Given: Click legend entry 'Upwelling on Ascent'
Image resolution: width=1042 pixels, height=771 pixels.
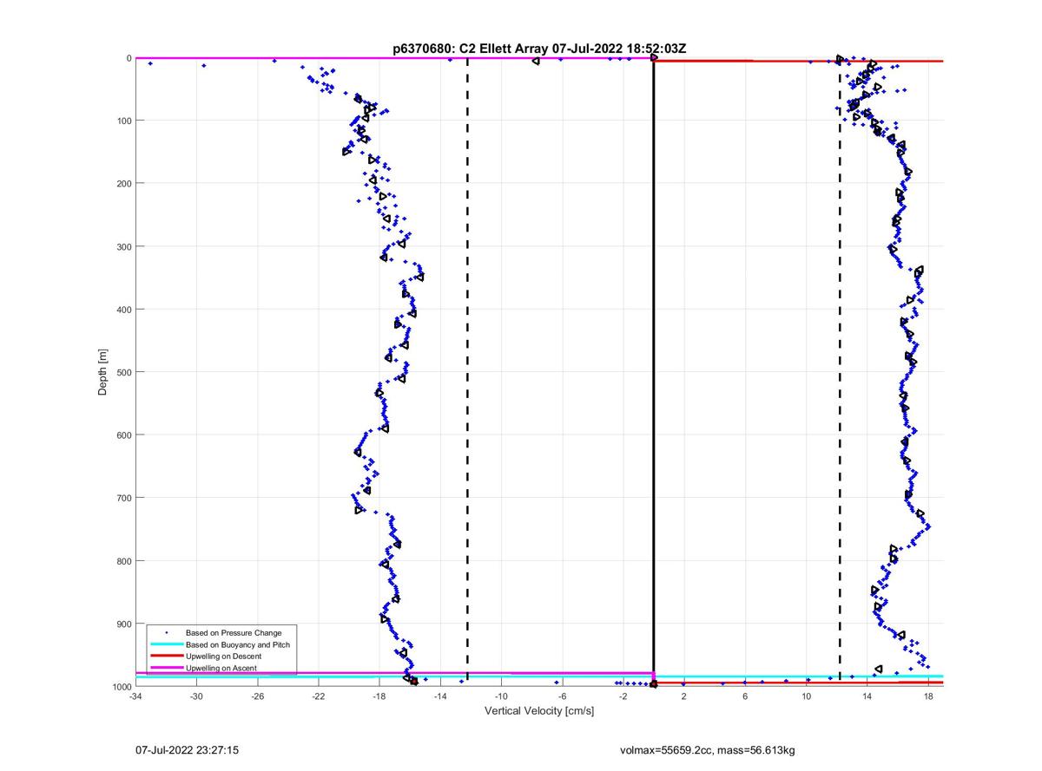Looking at the screenshot, I should coord(221,669).
